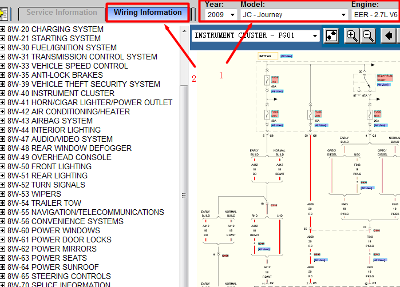This screenshot has width=400, height=287.
Task: Expand 8W-31 TRANSMISSION CONTROL SYSTEM node
Action: click(x=2, y=57)
